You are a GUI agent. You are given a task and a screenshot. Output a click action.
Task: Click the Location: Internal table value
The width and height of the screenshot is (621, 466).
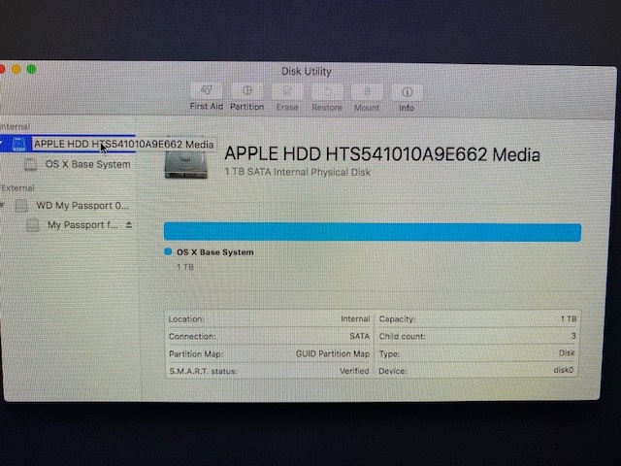(355, 319)
